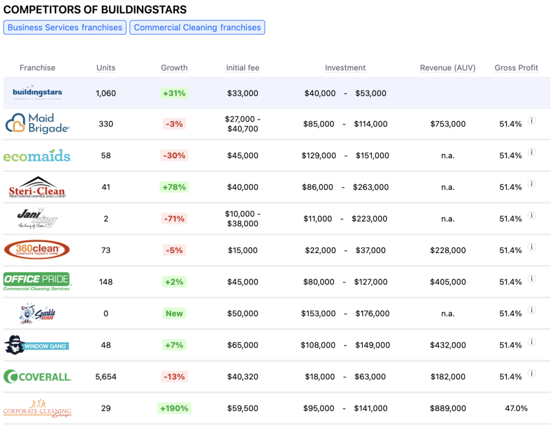The height and width of the screenshot is (432, 554).
Task: Click the Corporate Cleaning Group logo
Action: [37, 408]
